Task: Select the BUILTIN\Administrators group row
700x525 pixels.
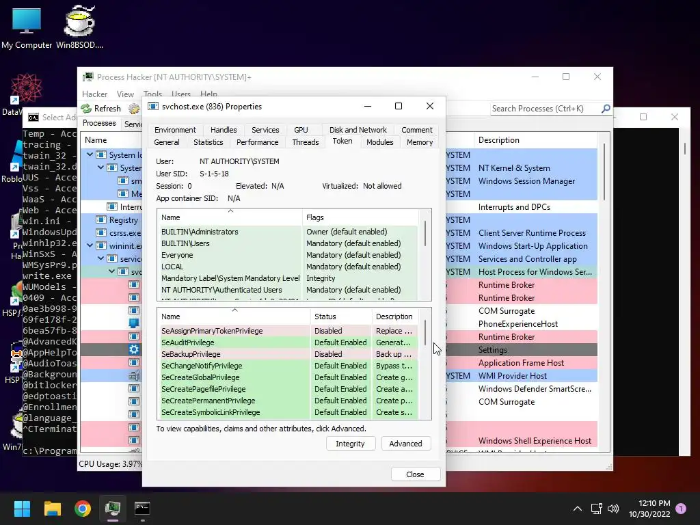Action: [x=288, y=232]
